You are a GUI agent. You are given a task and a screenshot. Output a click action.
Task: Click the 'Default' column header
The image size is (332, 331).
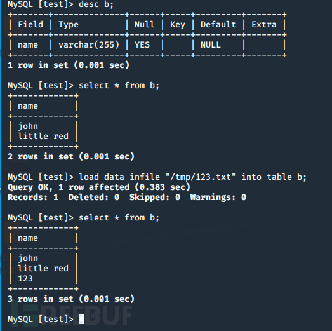tap(218, 25)
